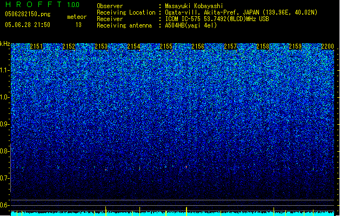Click the 2152 time marker

click(69, 46)
